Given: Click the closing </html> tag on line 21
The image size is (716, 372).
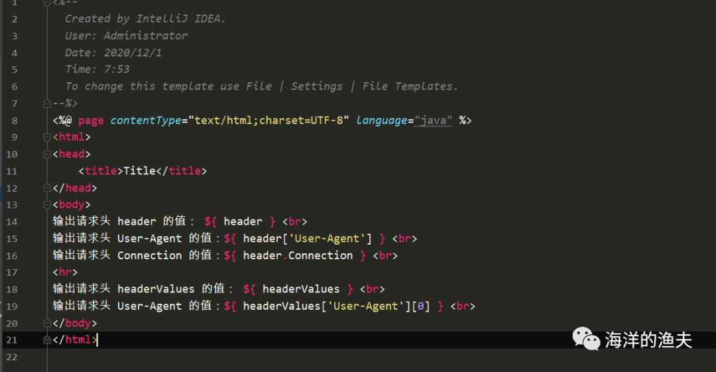Looking at the screenshot, I should (x=75, y=340).
